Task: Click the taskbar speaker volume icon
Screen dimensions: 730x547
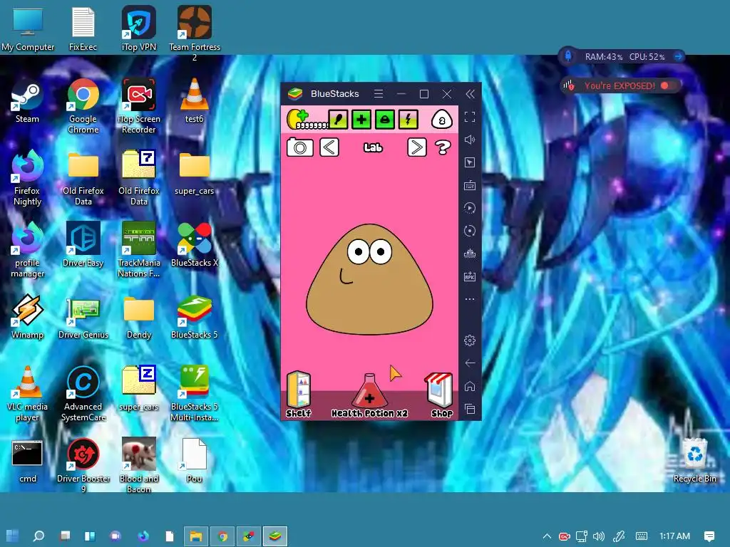Action: click(599, 536)
